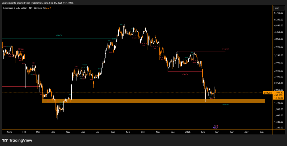Image resolution: width=287 pixels, height=146 pixels.
Task: Select the red CHoCH label below 2,650 line
Action: coord(185,74)
